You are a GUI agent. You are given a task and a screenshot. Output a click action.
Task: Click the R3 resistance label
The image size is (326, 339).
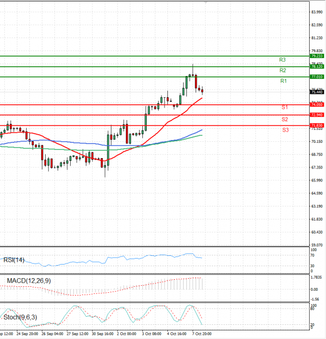(x=283, y=60)
